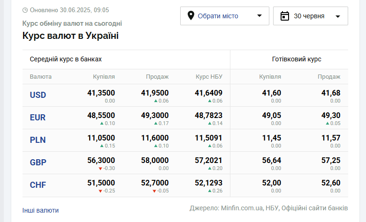Open the USD currency link

click(x=38, y=95)
